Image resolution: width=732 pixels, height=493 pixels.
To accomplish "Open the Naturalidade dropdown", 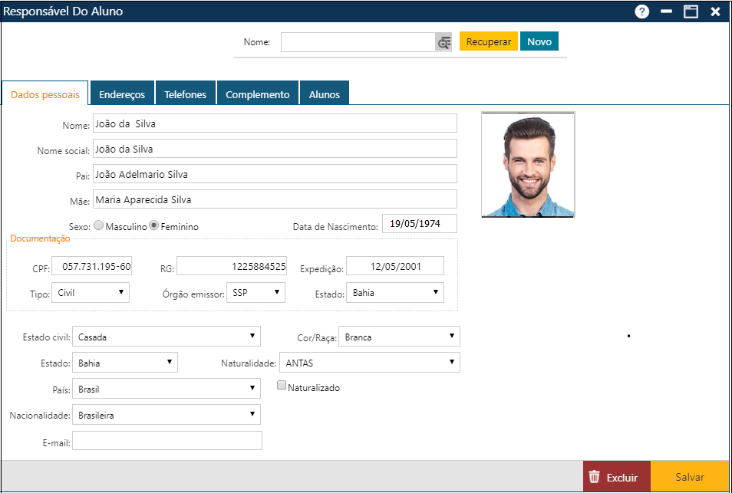I will [369, 362].
